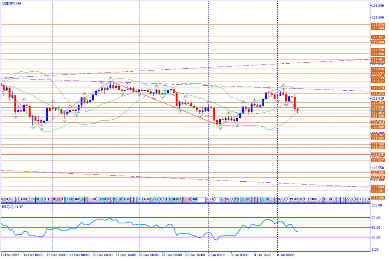This screenshot has width=389, height=259.
Task: Click the pink 15:30 event marker
Action: point(187,199)
